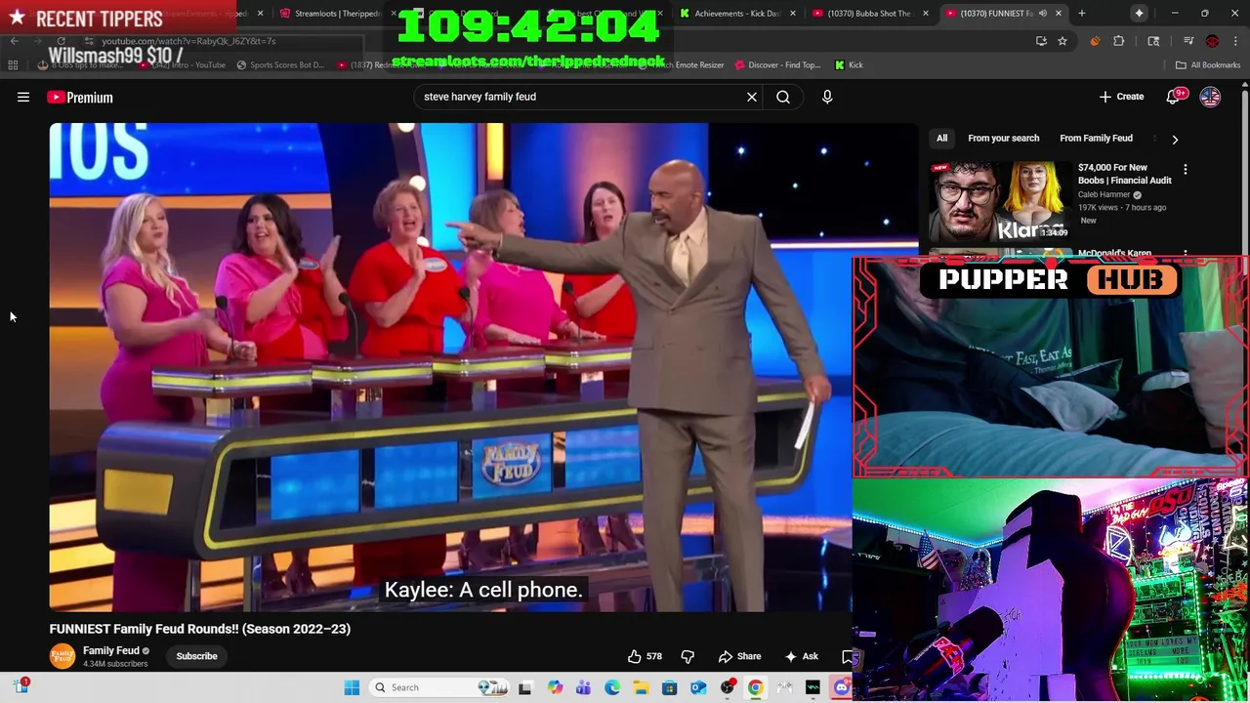The width and height of the screenshot is (1250, 703).
Task: Open the YouTube guide hamburger menu
Action: click(x=23, y=97)
